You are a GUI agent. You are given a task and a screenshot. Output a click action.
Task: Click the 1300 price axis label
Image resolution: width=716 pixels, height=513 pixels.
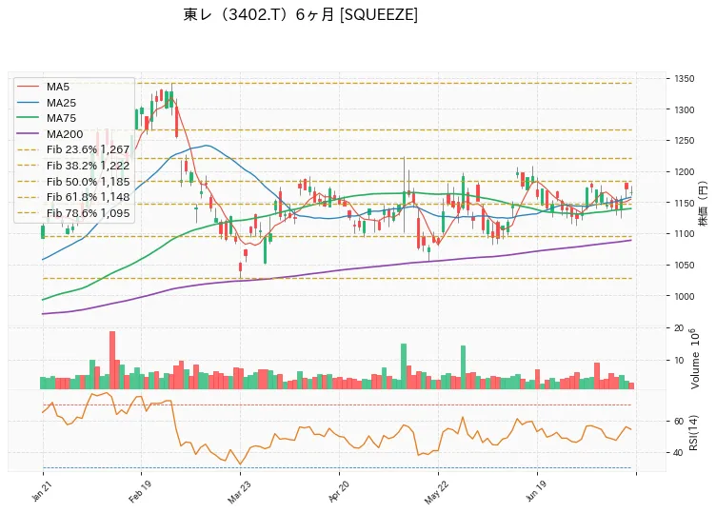(x=684, y=109)
